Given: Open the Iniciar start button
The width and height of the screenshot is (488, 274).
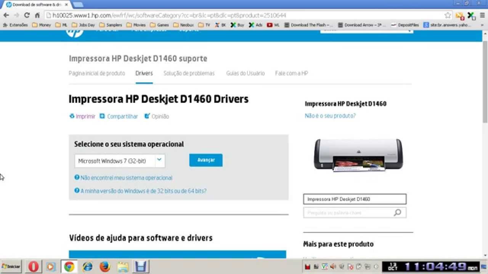Looking at the screenshot, I should [x=11, y=266].
